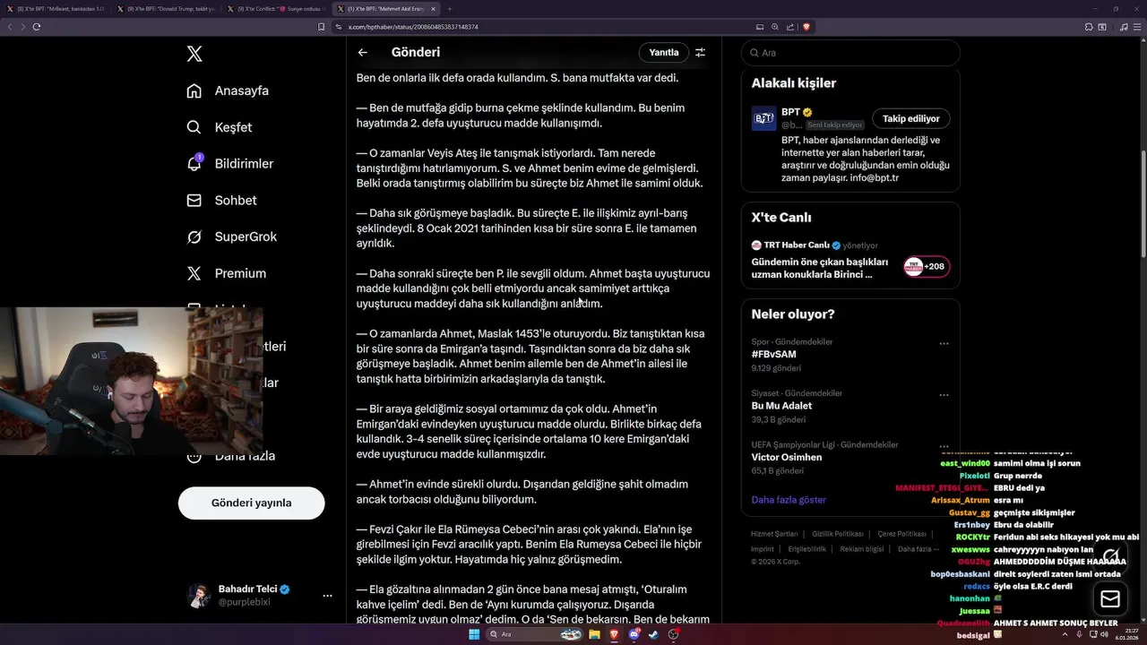Open Bu Mu Adalet trending topic
The height and width of the screenshot is (645, 1147).
point(781,405)
